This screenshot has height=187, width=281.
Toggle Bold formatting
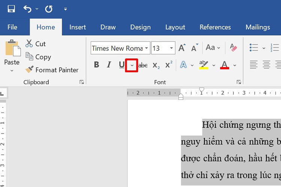click(96, 65)
